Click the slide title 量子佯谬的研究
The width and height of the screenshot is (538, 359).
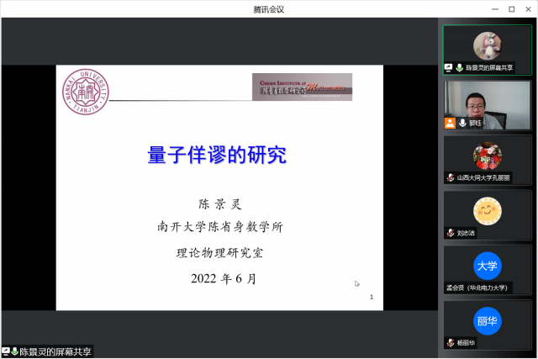217,156
